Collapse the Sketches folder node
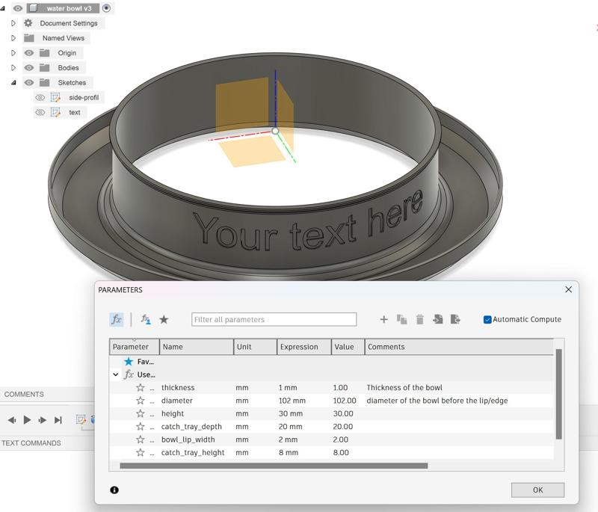598x512 pixels. coord(13,83)
